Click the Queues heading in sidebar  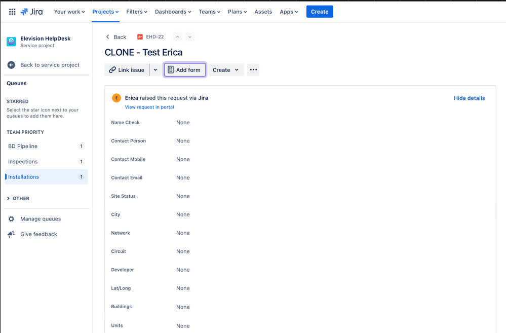pyautogui.click(x=17, y=83)
